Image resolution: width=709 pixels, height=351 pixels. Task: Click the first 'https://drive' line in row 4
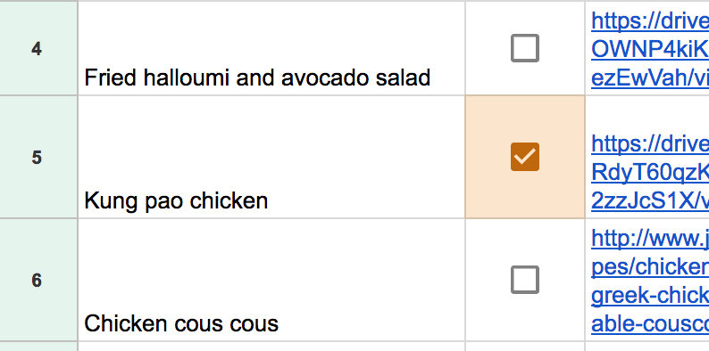coord(650,21)
